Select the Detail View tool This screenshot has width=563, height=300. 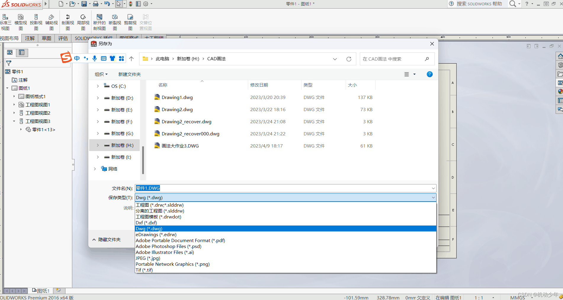(x=83, y=22)
